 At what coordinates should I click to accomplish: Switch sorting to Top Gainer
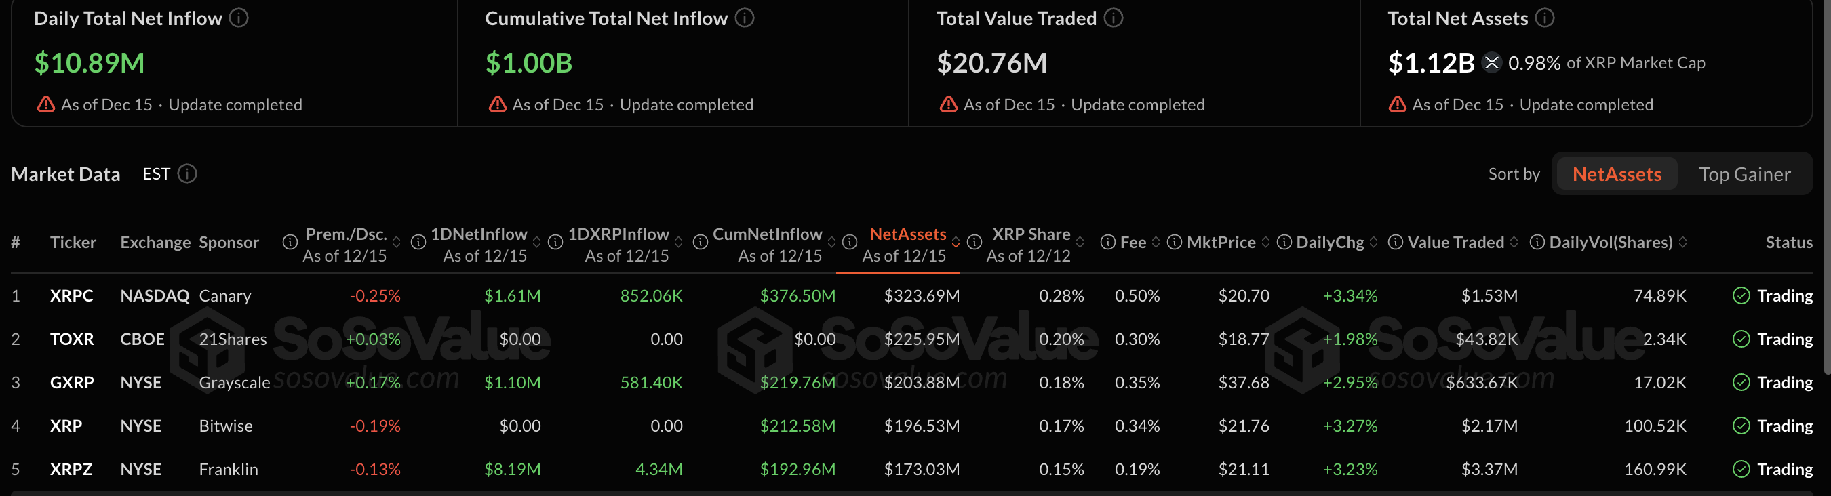(1745, 173)
